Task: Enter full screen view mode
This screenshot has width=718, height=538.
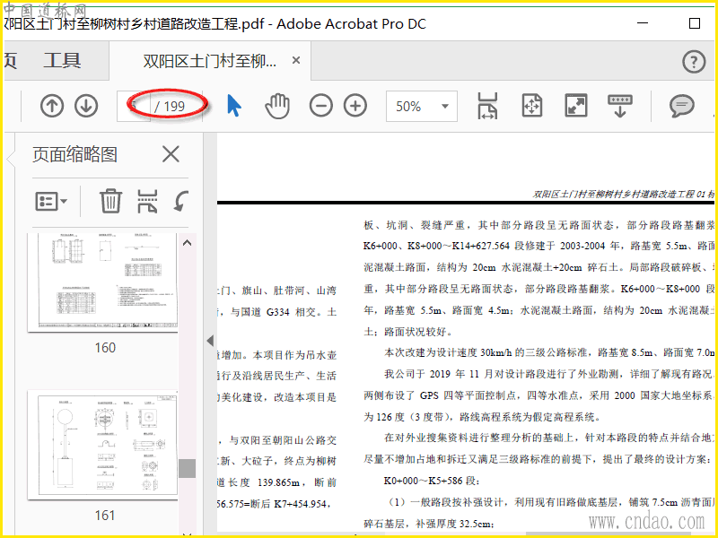Action: click(x=576, y=106)
